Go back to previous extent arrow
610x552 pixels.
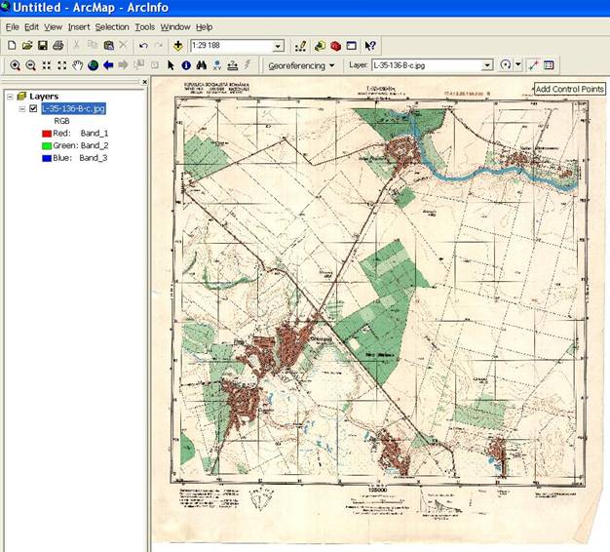108,65
